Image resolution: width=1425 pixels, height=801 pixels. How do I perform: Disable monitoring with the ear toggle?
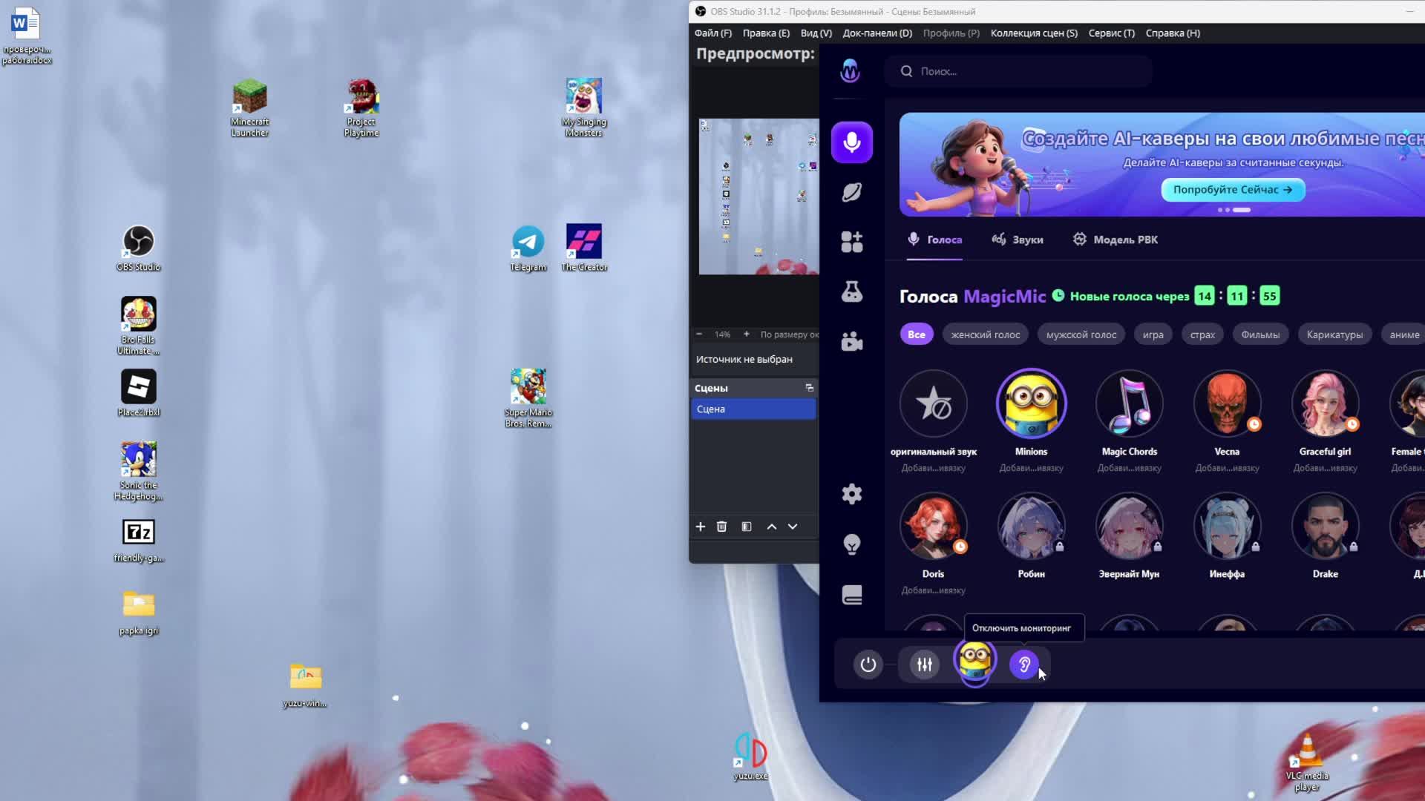click(x=1024, y=665)
